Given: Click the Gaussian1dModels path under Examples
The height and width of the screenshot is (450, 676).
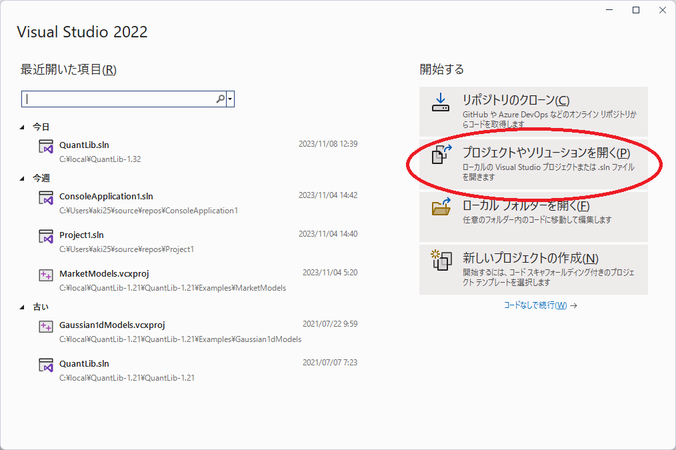Looking at the screenshot, I should tap(180, 339).
